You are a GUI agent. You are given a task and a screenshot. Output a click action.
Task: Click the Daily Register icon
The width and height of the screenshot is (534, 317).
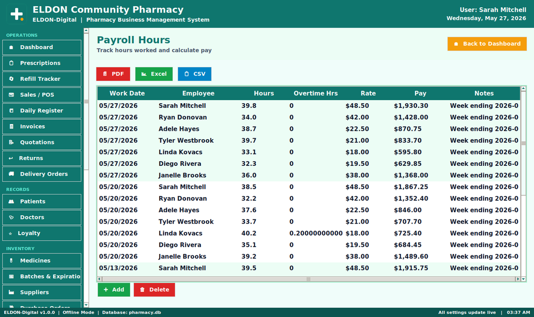coord(11,111)
